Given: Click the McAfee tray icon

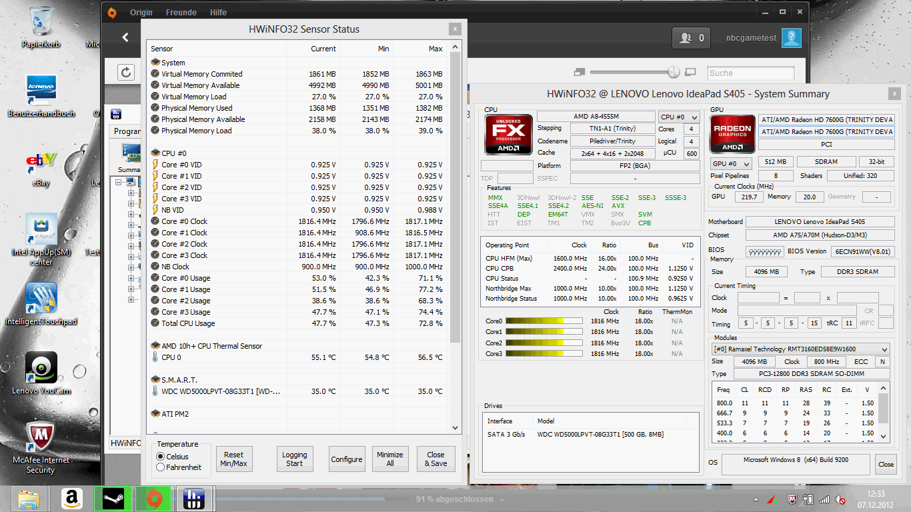Looking at the screenshot, I should [792, 499].
